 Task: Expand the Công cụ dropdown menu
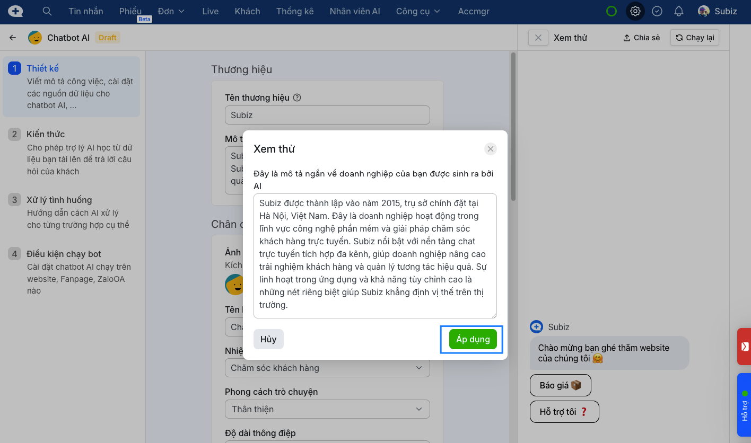(418, 11)
